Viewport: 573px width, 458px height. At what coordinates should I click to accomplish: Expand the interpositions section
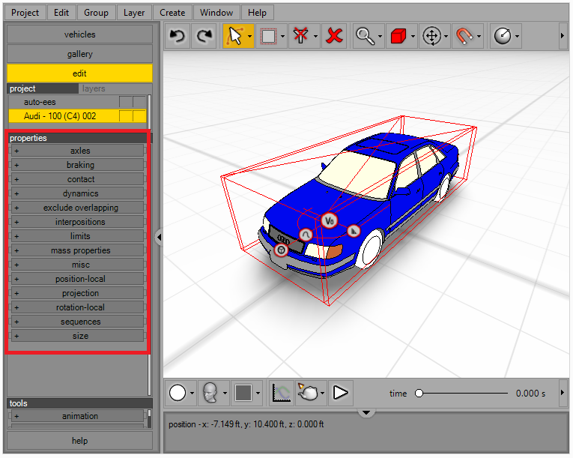pyautogui.click(x=77, y=222)
